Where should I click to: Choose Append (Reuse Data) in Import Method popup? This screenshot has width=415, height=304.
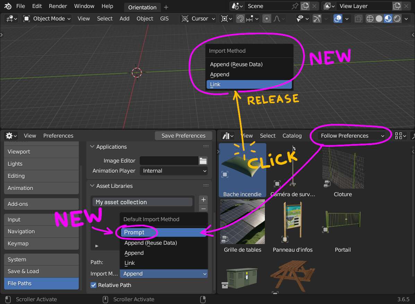pos(249,64)
